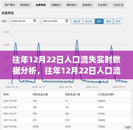
Task: Click the value 473 in table
Action: point(35,120)
